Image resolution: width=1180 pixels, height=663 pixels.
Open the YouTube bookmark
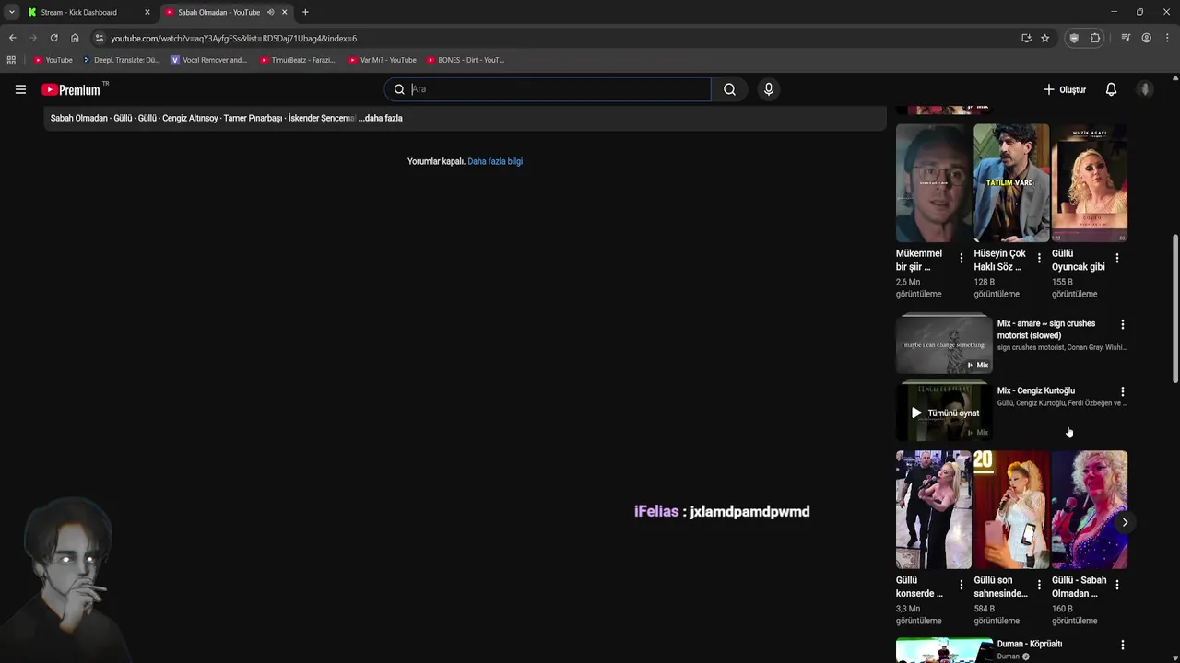[x=53, y=60]
